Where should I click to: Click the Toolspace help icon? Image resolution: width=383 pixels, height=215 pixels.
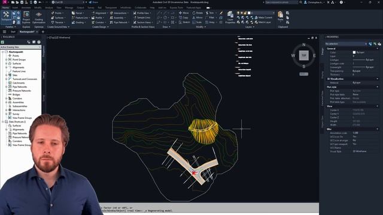coord(39,42)
